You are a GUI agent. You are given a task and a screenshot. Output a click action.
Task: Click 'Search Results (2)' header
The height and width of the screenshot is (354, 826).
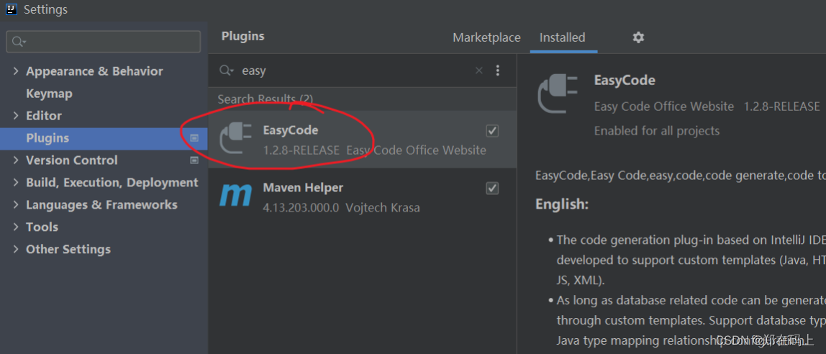265,99
